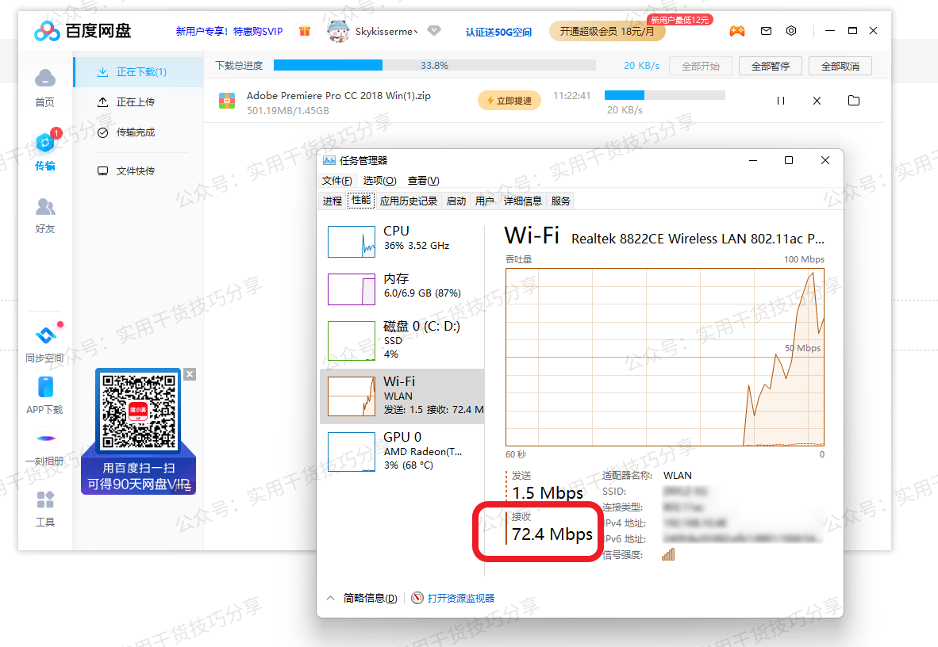
Task: Open Baidu Netdisk settings gear icon
Action: [790, 30]
